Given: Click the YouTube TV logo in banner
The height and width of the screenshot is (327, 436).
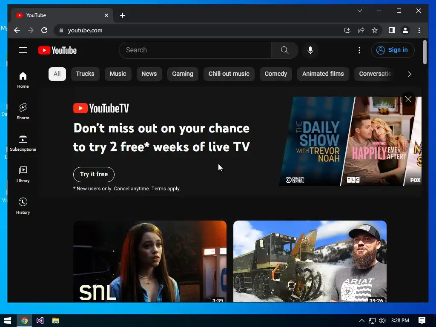Looking at the screenshot, I should pos(101,108).
